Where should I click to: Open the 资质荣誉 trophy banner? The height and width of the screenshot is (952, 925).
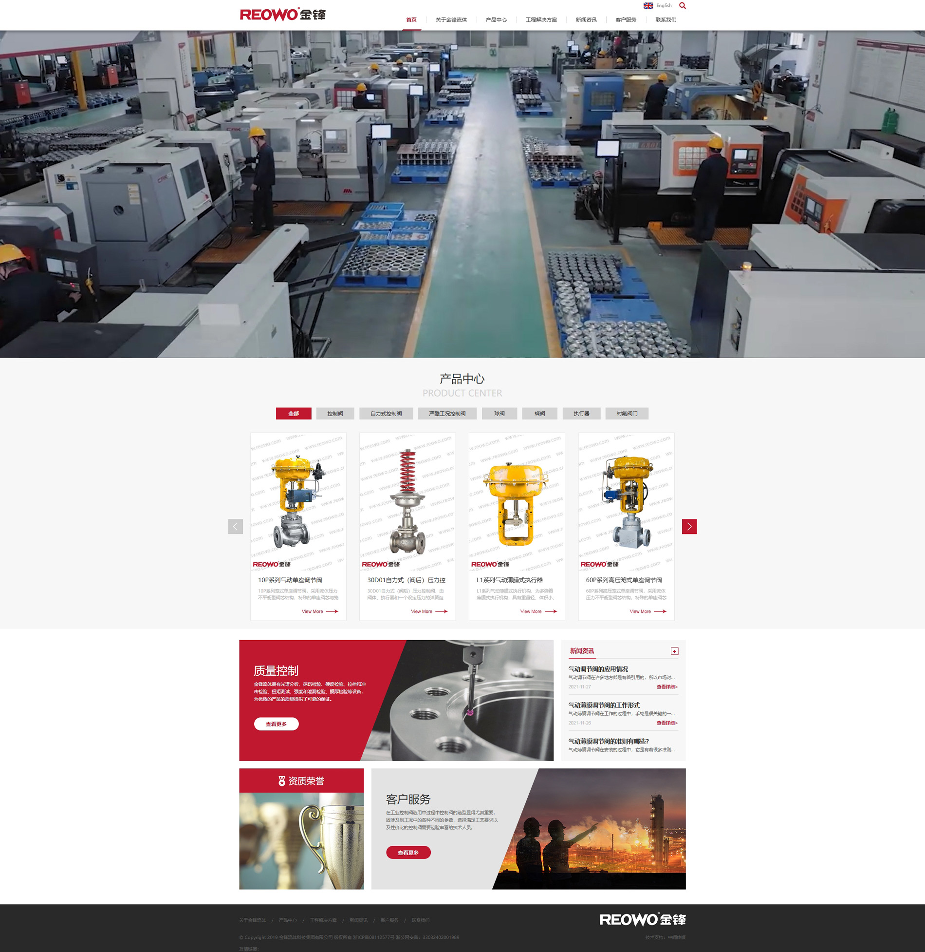[x=301, y=829]
